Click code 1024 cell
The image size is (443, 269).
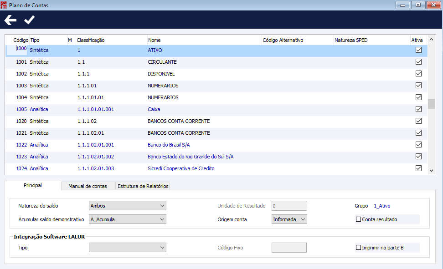[21, 168]
